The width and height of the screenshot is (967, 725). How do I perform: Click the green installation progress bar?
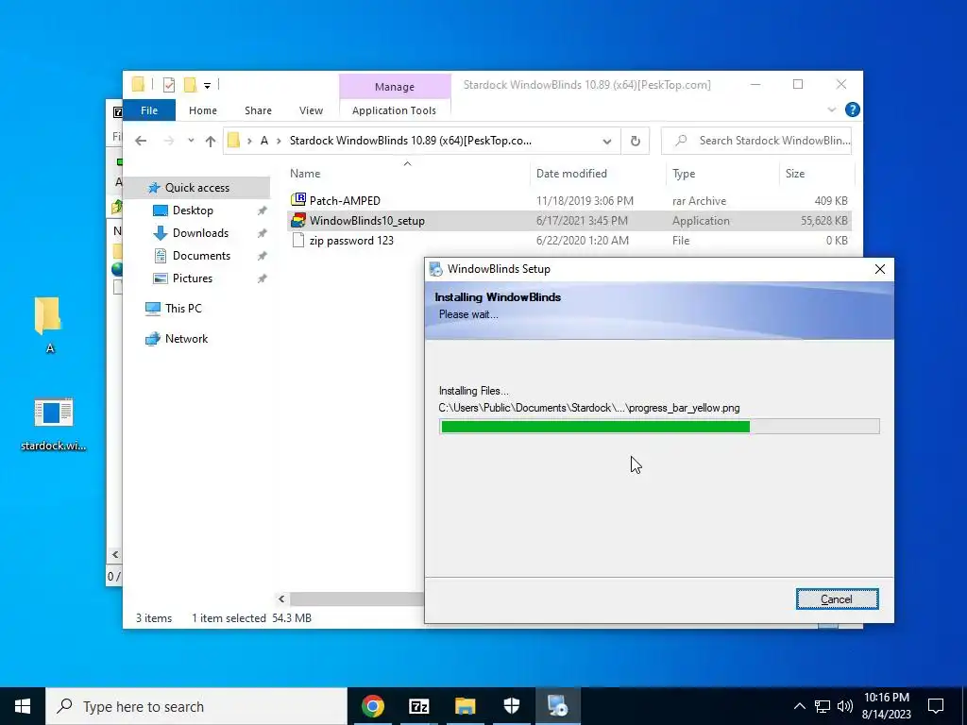(595, 427)
